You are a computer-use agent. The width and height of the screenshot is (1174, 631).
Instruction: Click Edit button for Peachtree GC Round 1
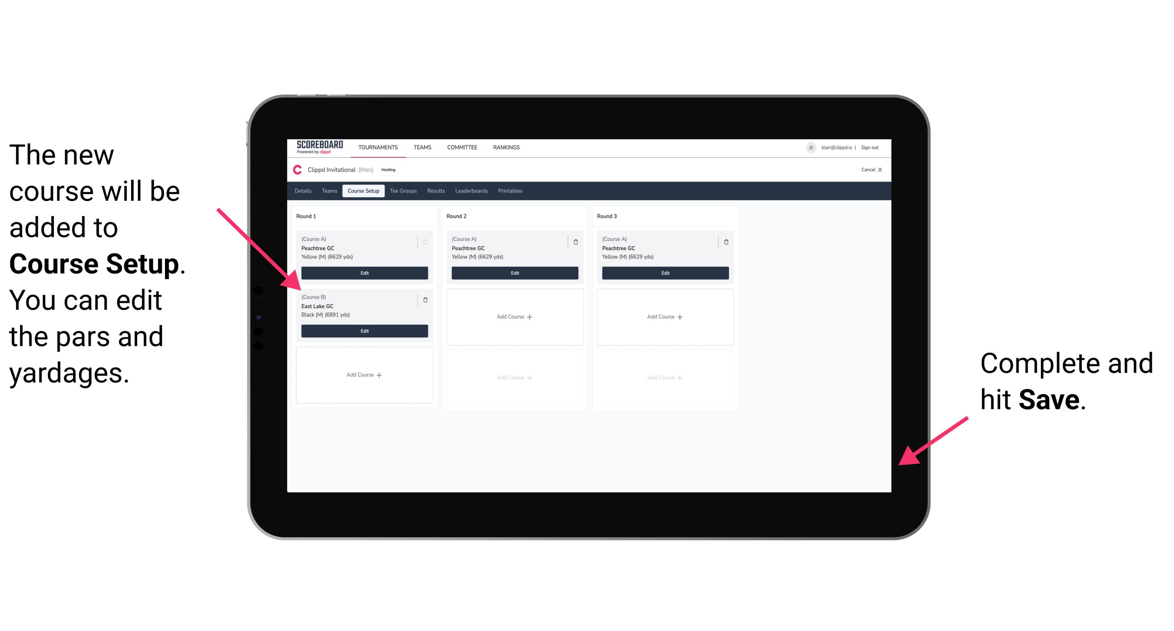coord(364,273)
